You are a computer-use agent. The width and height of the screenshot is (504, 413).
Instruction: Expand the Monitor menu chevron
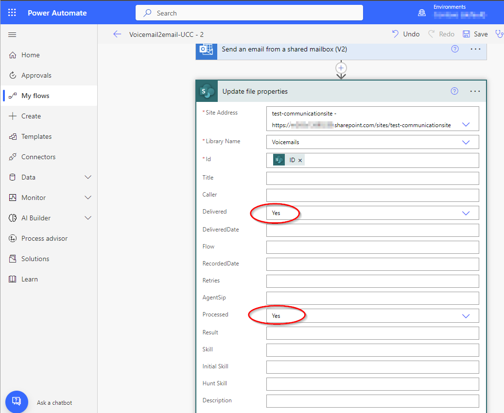point(88,198)
